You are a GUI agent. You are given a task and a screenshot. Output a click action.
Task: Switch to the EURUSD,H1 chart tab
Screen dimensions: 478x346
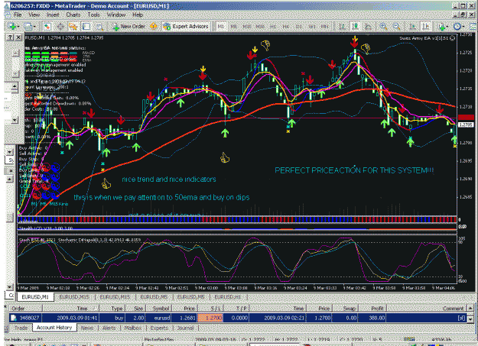[227, 296]
